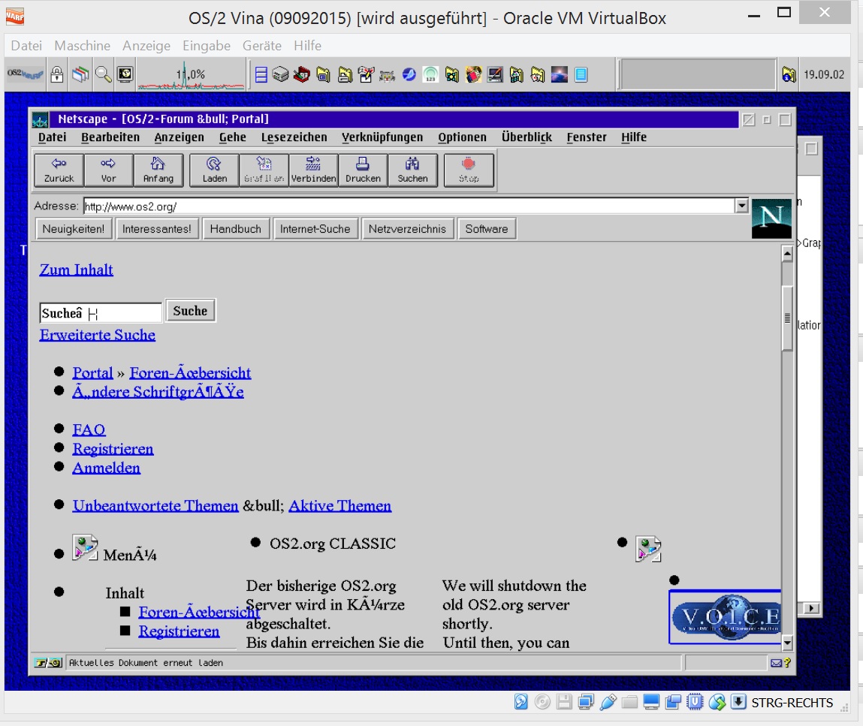Click the Adresse URL field
Image resolution: width=863 pixels, height=726 pixels.
[409, 206]
